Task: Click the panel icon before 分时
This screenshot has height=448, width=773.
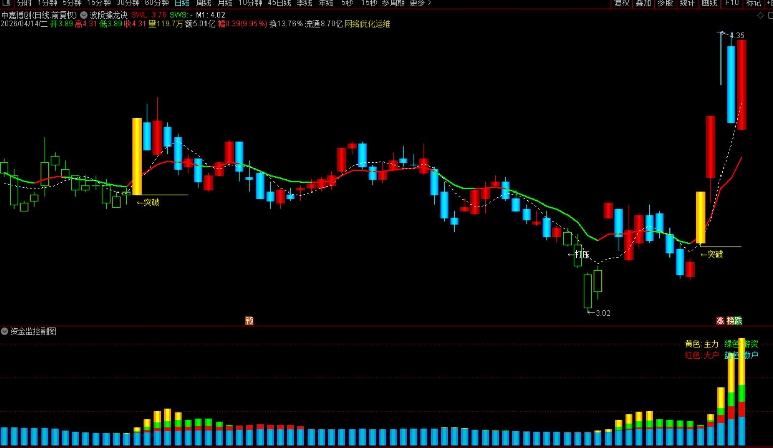Action: (x=7, y=3)
